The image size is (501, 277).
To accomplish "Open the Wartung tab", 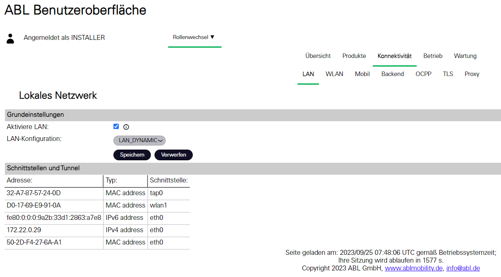I will point(465,56).
